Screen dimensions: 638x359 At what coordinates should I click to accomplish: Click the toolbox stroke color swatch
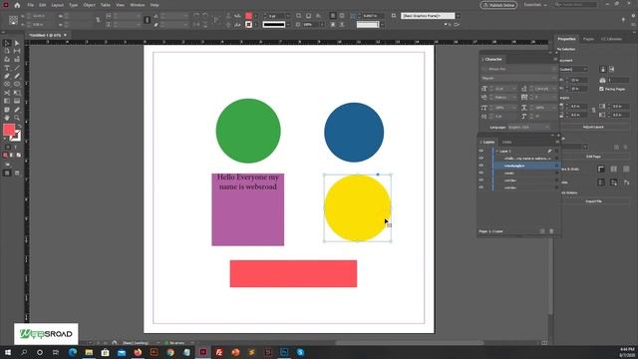coord(16,137)
